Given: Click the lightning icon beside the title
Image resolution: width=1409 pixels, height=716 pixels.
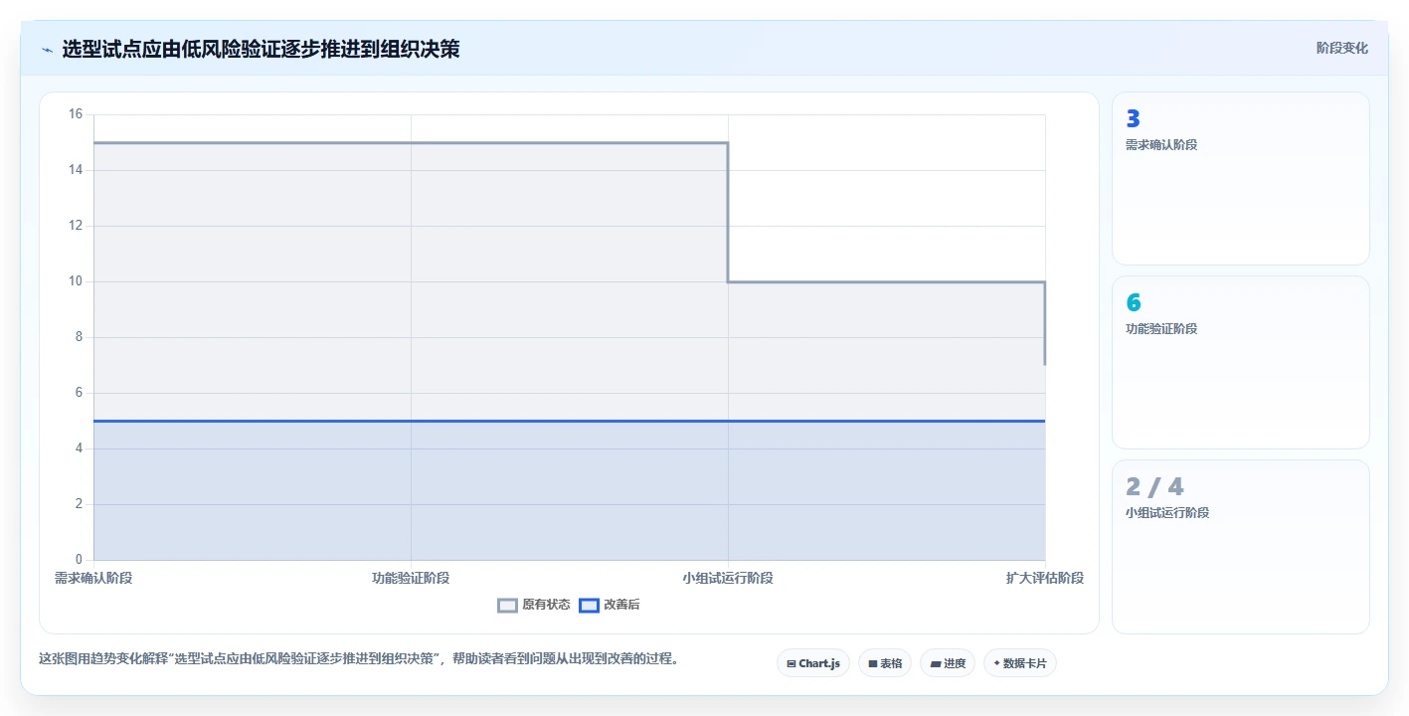Looking at the screenshot, I should tap(47, 50).
